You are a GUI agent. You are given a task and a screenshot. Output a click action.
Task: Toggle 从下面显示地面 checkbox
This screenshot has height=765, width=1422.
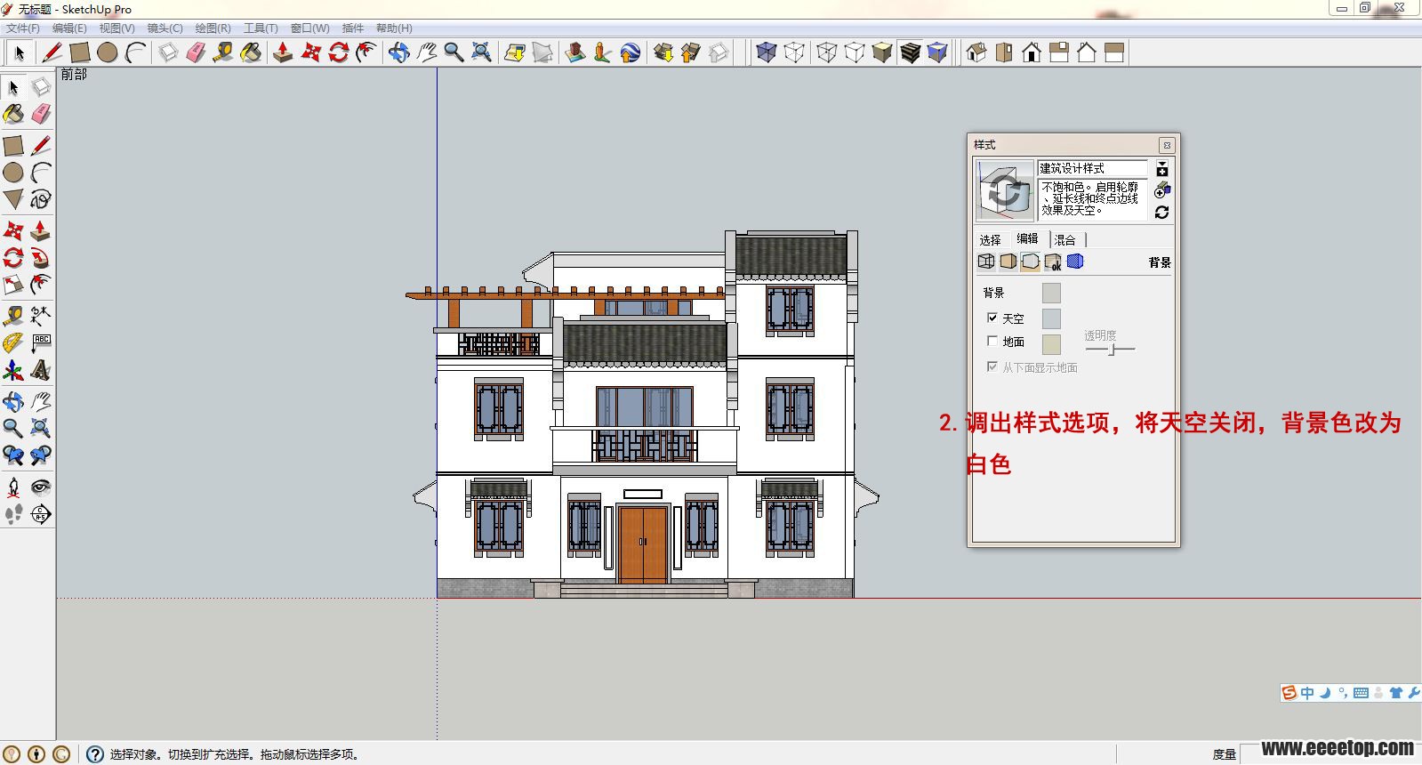click(992, 366)
